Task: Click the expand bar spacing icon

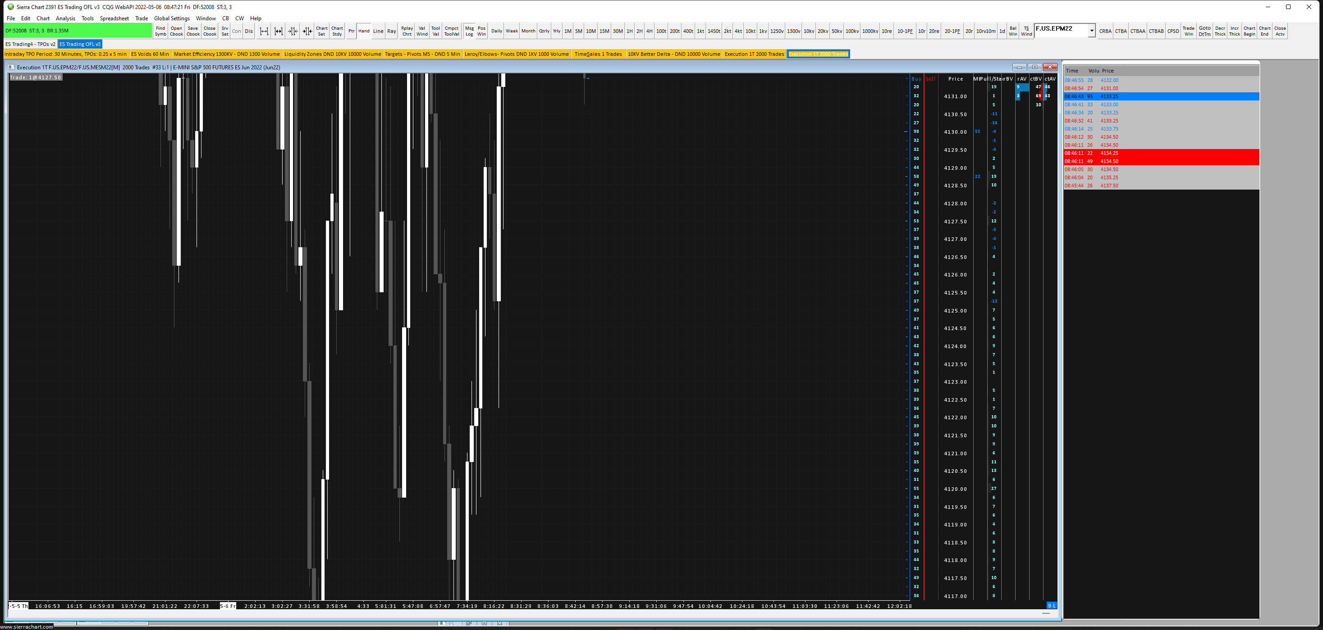Action: pos(264,31)
